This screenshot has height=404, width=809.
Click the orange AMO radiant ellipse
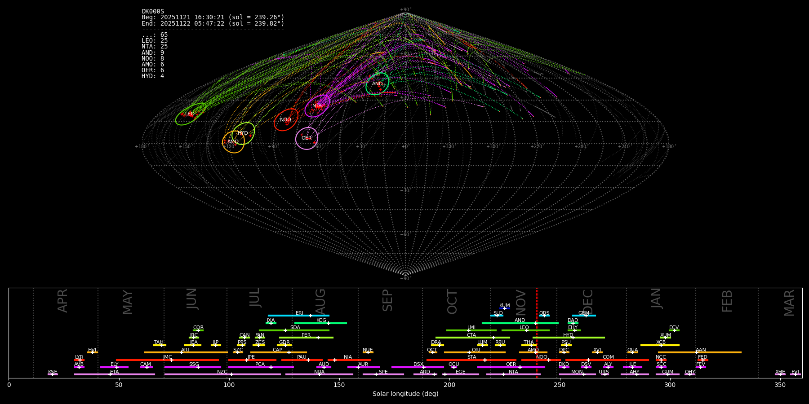coord(233,142)
